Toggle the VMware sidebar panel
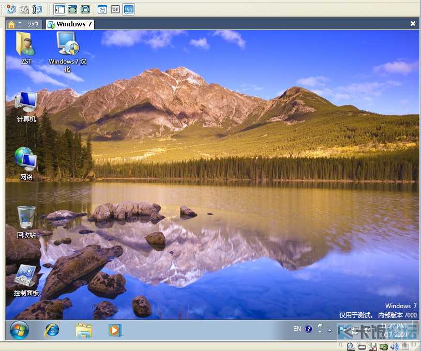The image size is (421, 351). [59, 9]
